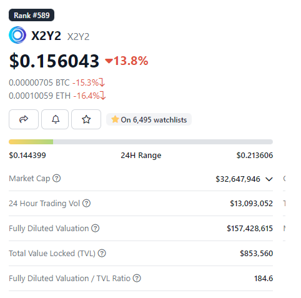
Task: Click the Rank #589 badge
Action: pos(31,15)
